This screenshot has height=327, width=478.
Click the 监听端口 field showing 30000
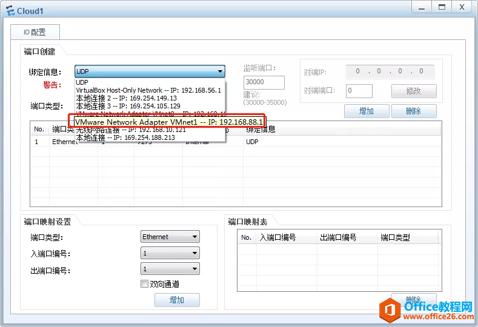coord(264,82)
